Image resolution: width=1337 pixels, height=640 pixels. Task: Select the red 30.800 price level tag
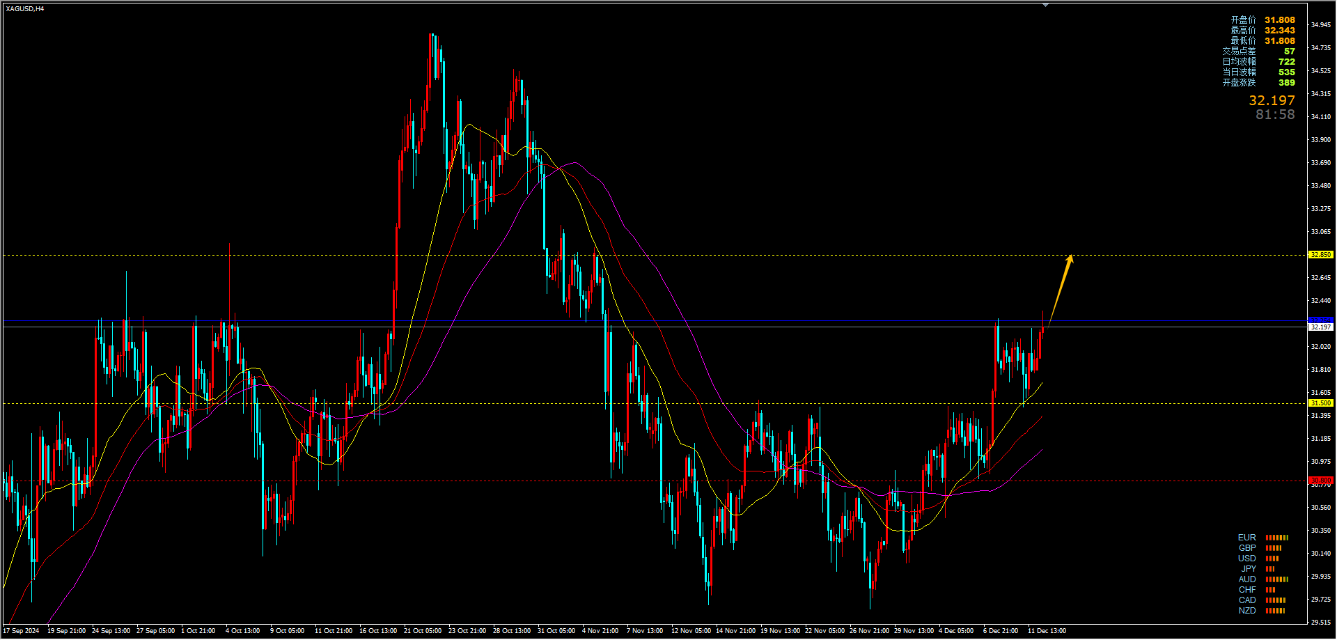pyautogui.click(x=1321, y=481)
